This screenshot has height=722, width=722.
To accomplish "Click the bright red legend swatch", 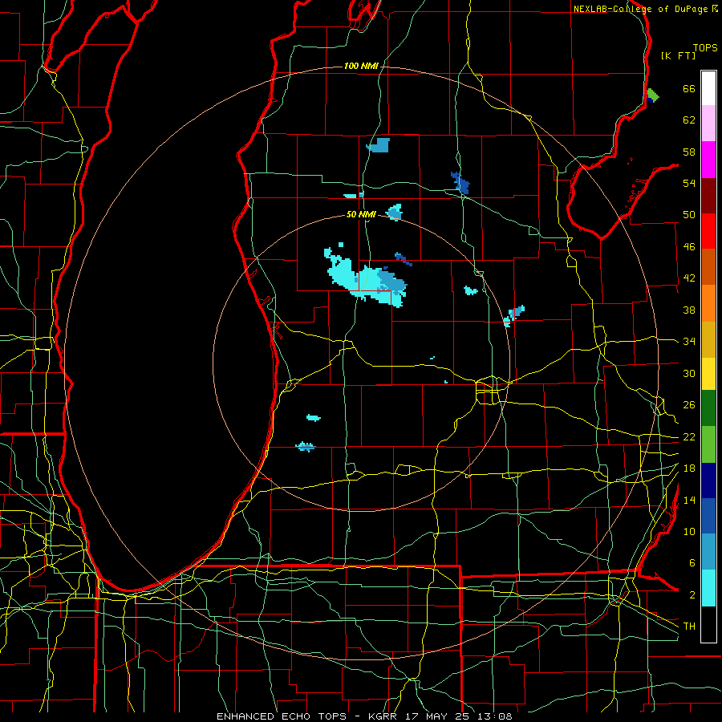I will (708, 231).
